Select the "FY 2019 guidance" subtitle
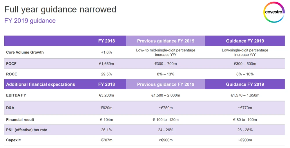The width and height of the screenshot is (290, 148). point(30,21)
